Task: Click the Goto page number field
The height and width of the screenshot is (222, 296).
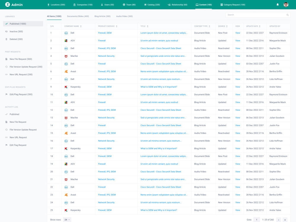Action: click(257, 220)
